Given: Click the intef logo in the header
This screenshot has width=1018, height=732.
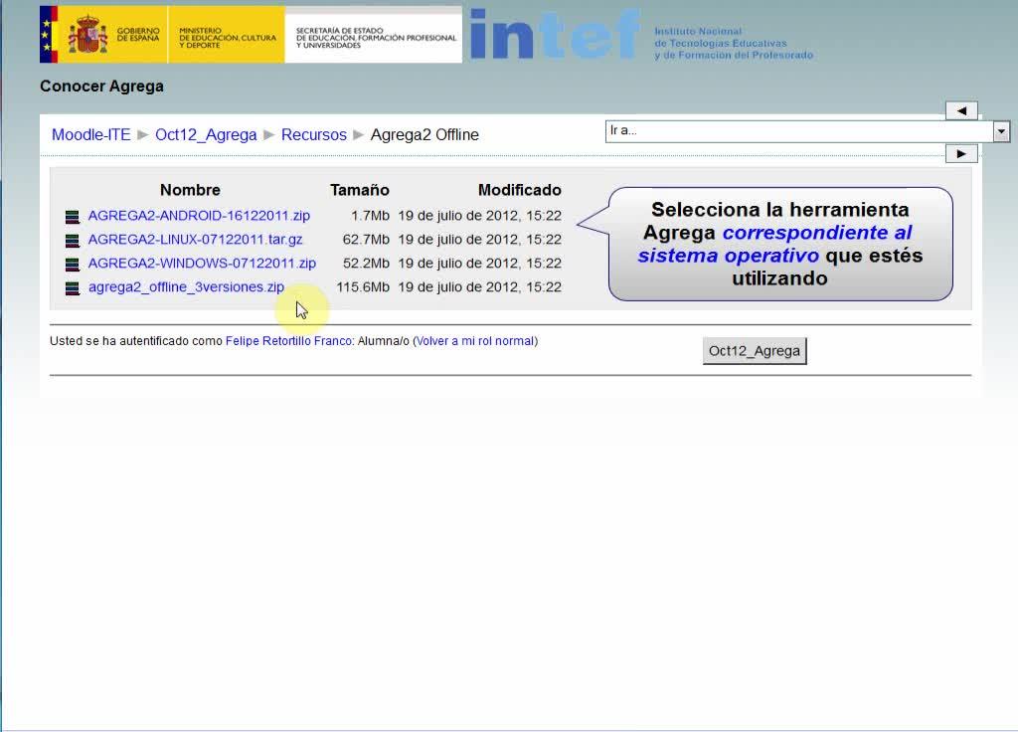Looking at the screenshot, I should coord(555,35).
